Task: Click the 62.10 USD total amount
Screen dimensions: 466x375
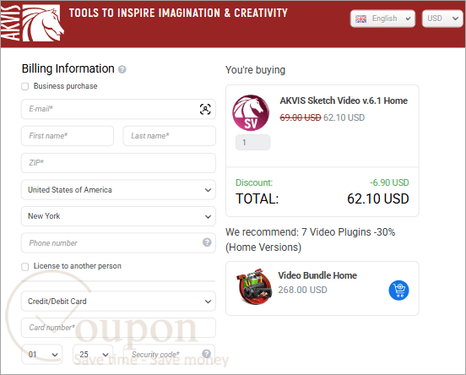Action: coord(378,198)
